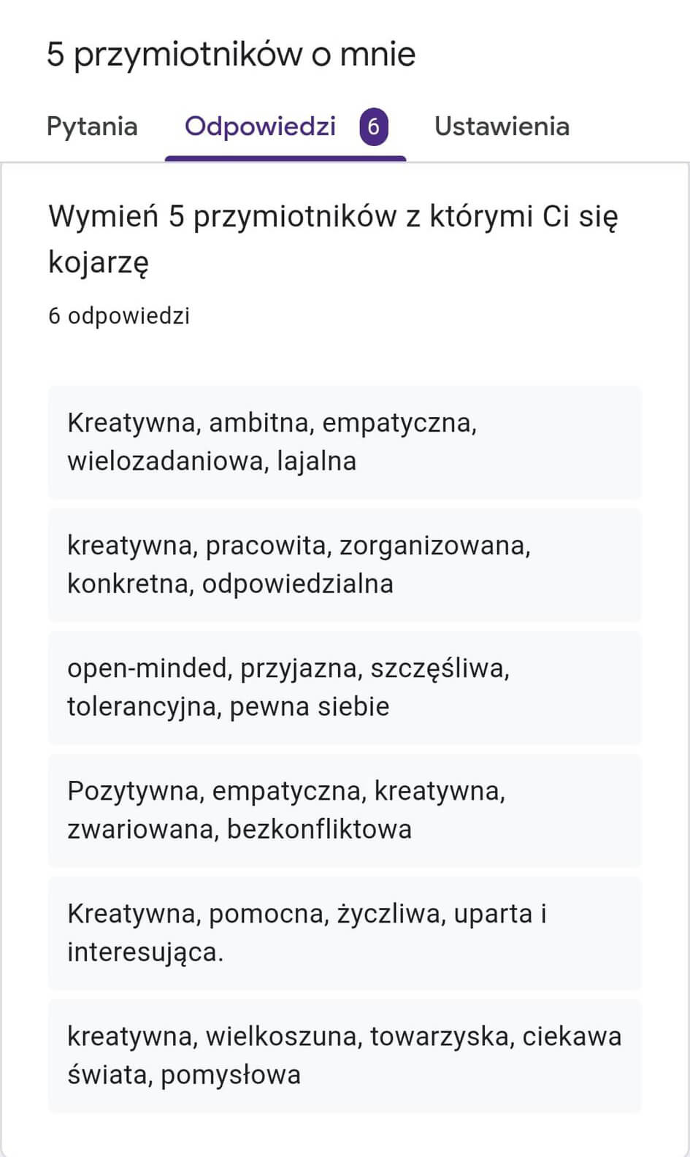This screenshot has height=1157, width=690.
Task: Click the word 'bezkonfliktowa' in fourth response
Action: [319, 829]
